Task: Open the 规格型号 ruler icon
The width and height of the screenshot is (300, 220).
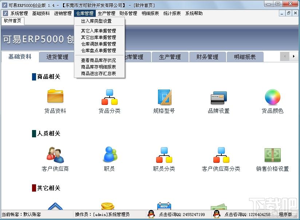Action: pyautogui.click(x=164, y=97)
